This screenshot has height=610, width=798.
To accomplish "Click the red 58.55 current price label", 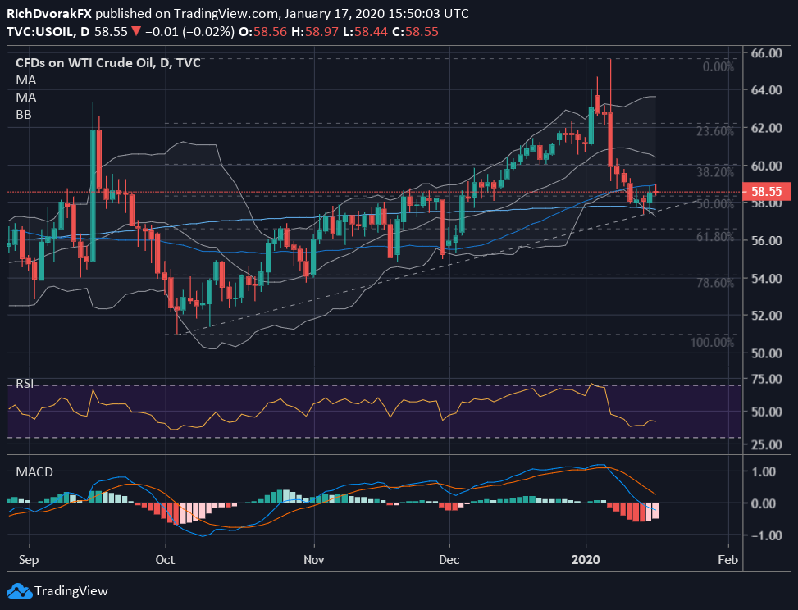I will click(x=767, y=191).
